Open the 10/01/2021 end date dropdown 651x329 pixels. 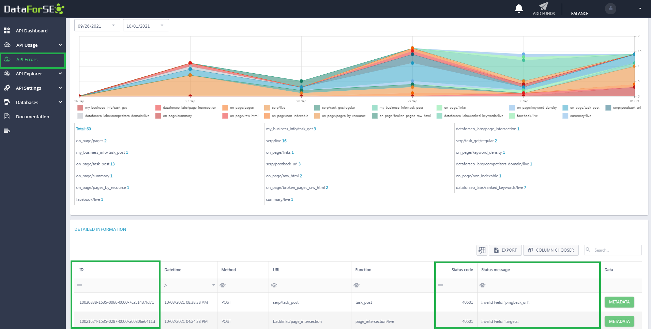tap(146, 26)
